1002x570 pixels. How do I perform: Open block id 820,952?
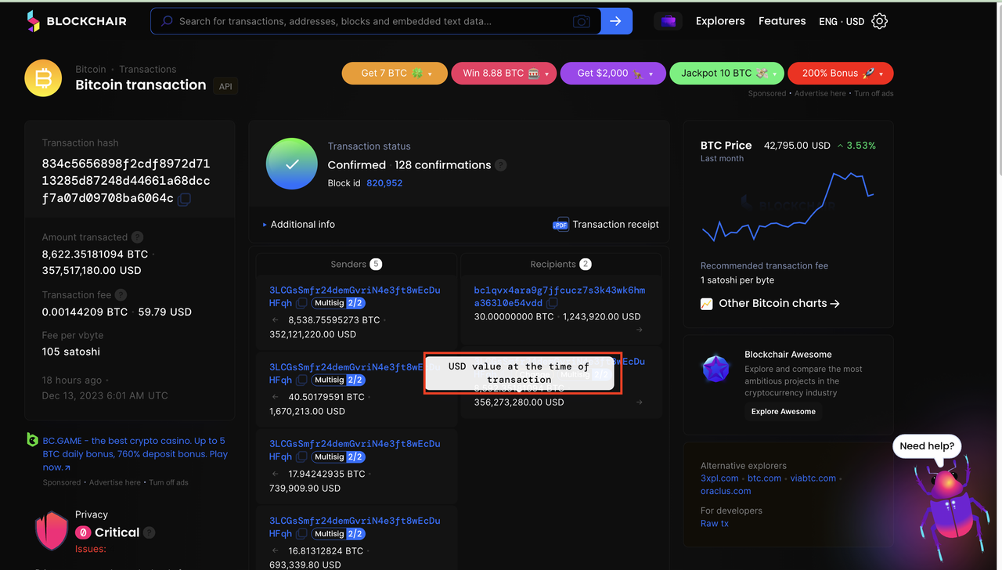384,183
